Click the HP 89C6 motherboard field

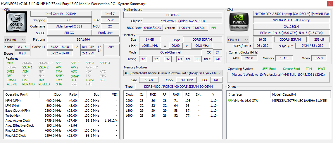click(173, 15)
